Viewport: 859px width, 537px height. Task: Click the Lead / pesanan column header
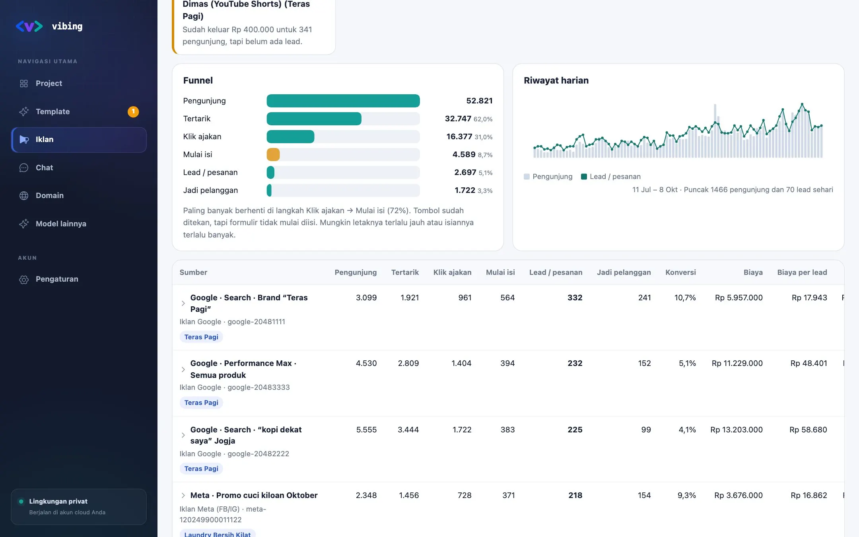coord(556,272)
